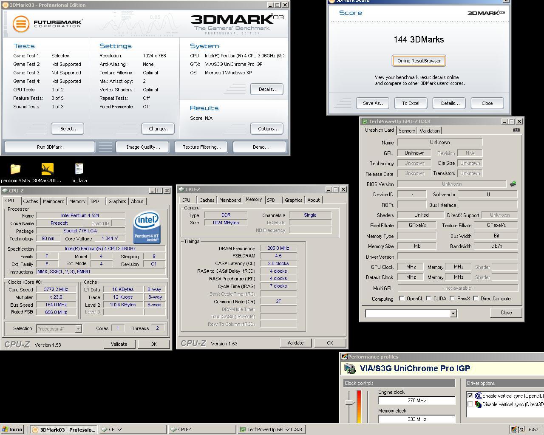This screenshot has height=435, width=544.
Task: Click the taskbar clock showing 6:52
Action: click(534, 429)
